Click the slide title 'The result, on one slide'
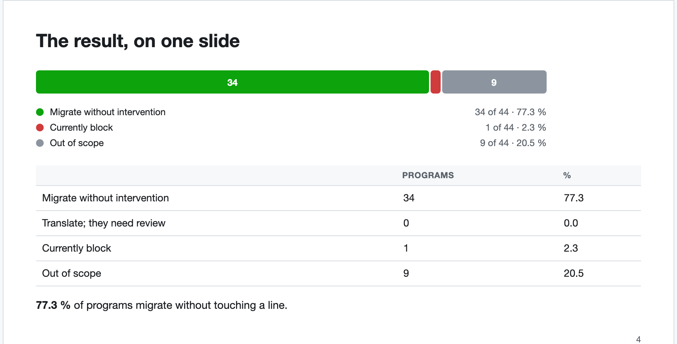 click(x=138, y=41)
